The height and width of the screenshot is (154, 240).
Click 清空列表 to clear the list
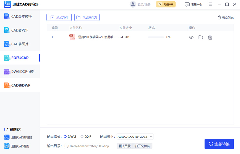(226, 18)
